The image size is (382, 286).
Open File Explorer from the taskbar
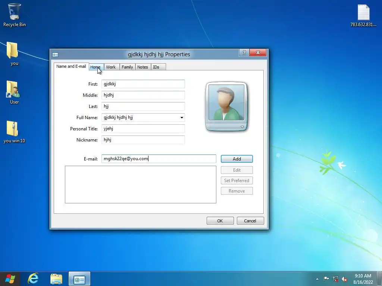click(56, 279)
